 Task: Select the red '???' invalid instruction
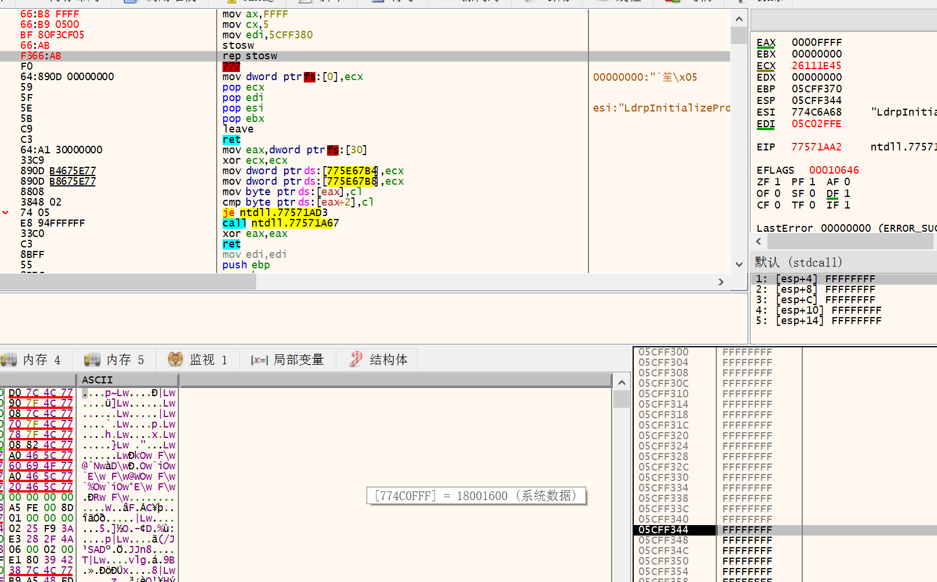coord(231,66)
